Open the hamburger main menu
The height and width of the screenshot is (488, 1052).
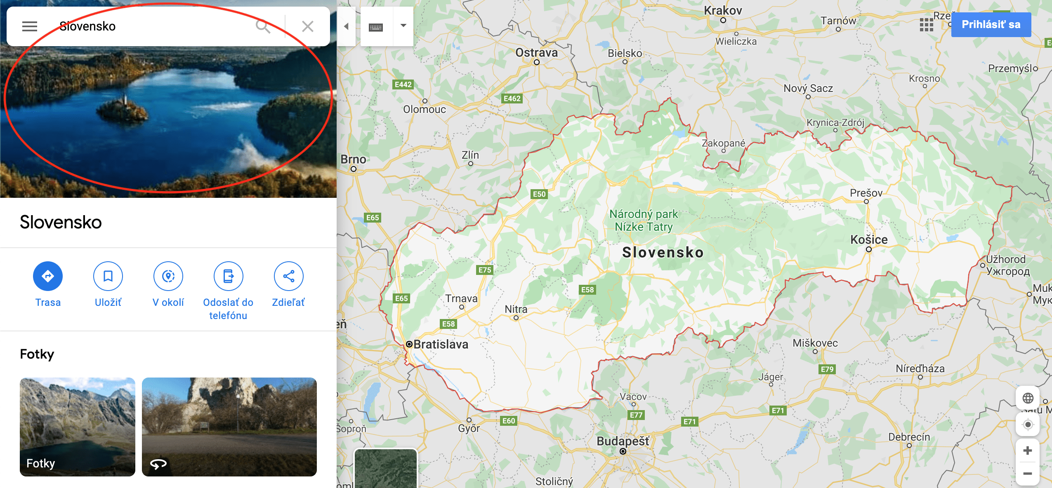coord(30,26)
